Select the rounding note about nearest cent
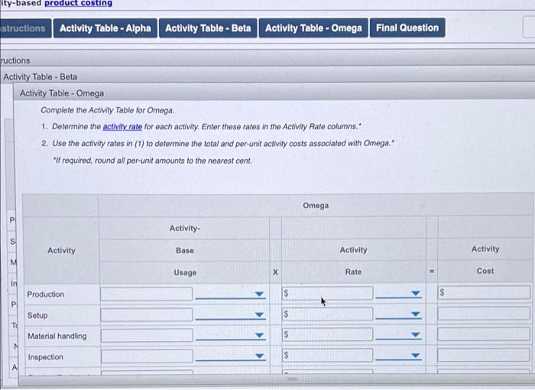 point(153,161)
